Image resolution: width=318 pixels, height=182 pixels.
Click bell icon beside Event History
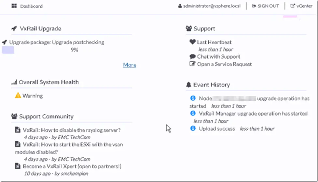(x=188, y=85)
